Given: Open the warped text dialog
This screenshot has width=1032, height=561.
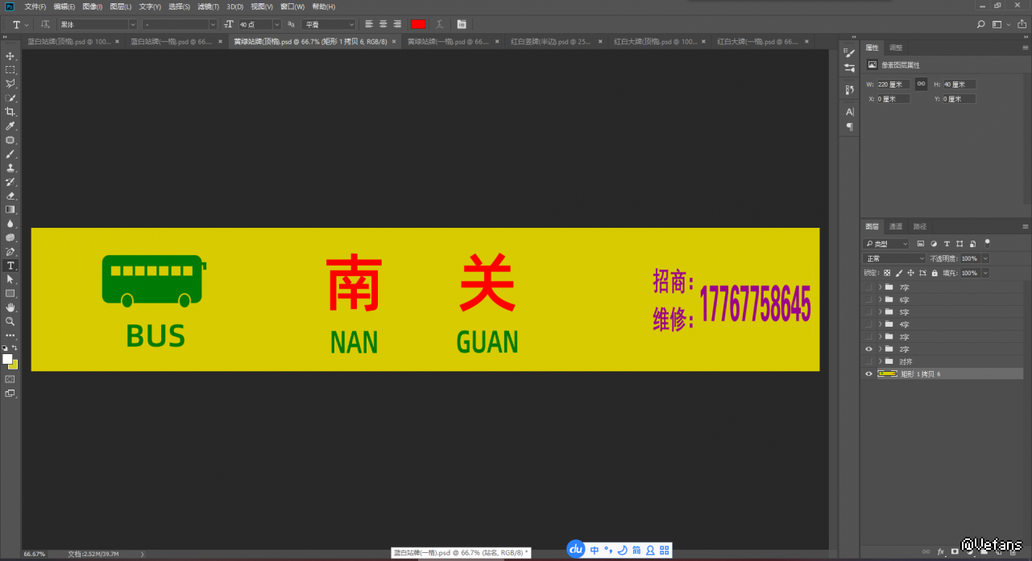Looking at the screenshot, I should (x=439, y=24).
